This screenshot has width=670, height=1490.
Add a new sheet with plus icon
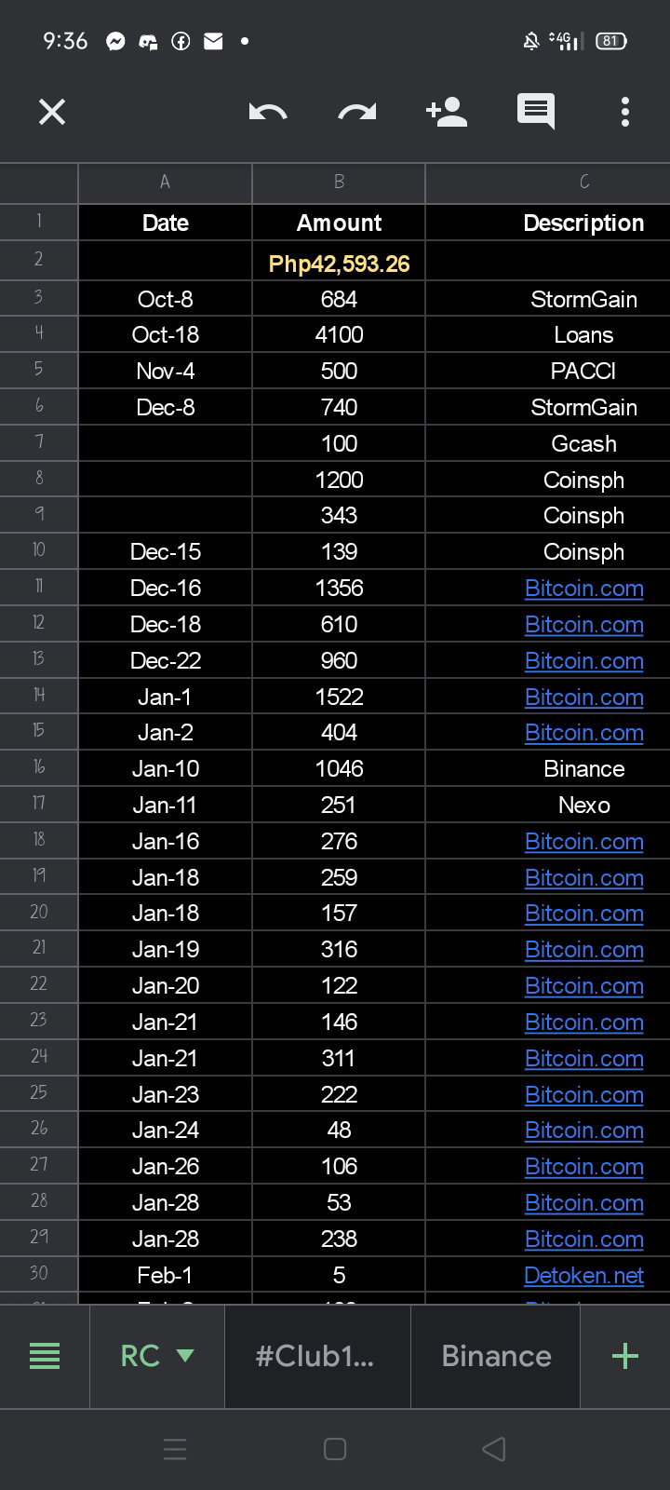click(625, 1356)
